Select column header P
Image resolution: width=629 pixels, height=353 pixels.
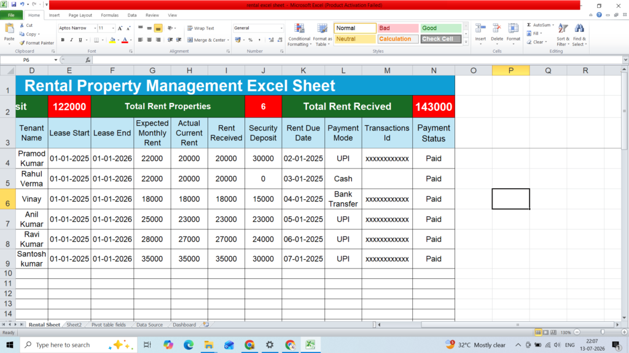[510, 70]
